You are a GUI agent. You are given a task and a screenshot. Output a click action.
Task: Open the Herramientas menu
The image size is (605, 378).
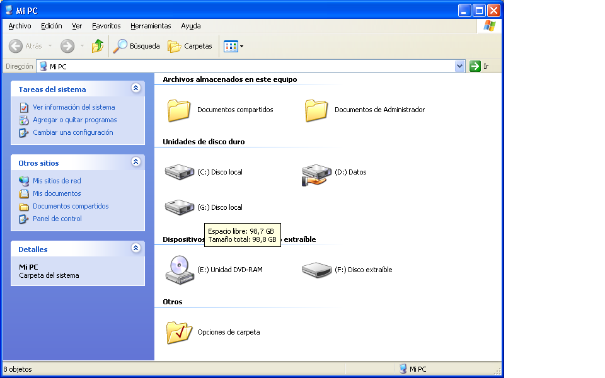(x=151, y=26)
